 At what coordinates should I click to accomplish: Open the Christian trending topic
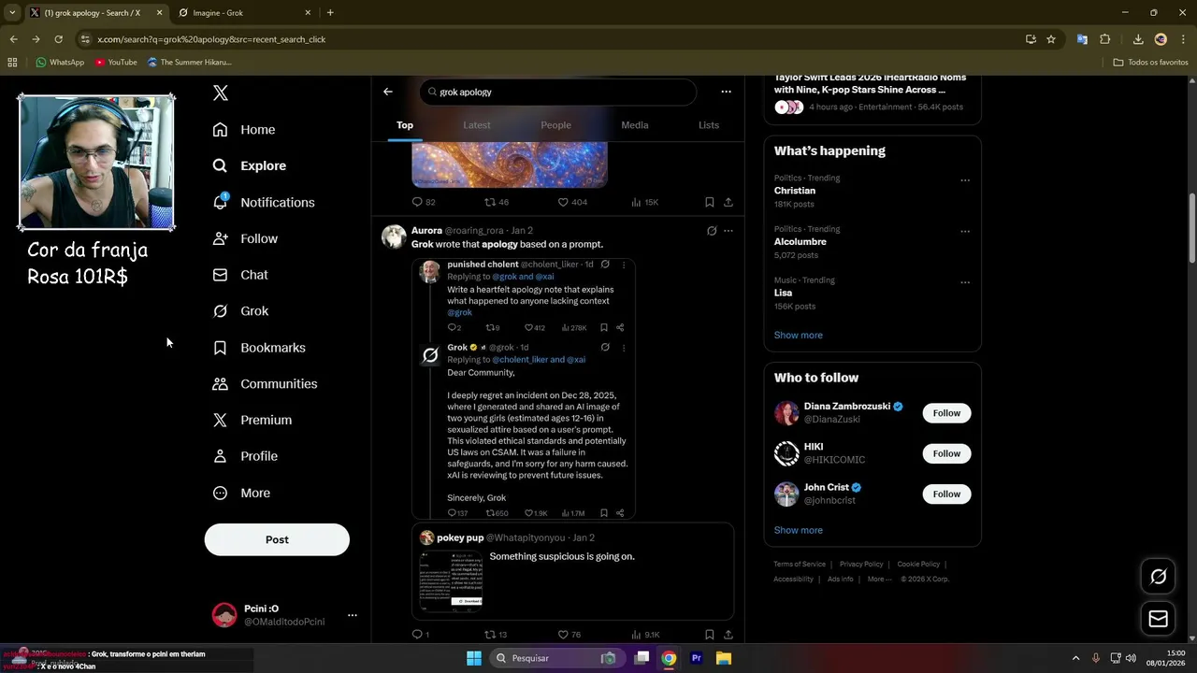tap(795, 191)
